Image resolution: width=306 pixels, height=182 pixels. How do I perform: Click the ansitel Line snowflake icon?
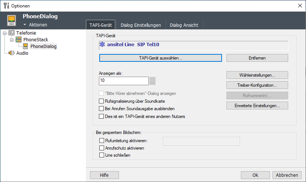(102, 45)
